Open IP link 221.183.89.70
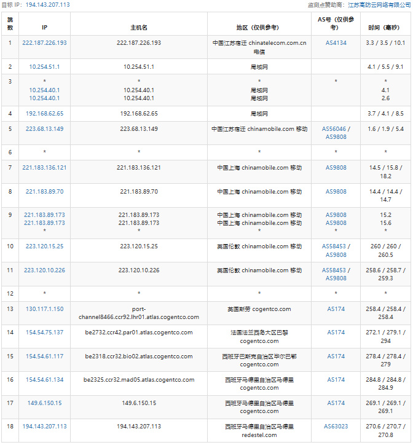The image size is (413, 445). click(45, 192)
